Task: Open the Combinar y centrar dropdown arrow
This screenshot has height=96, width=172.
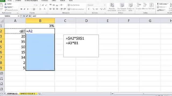Action: (85, 9)
